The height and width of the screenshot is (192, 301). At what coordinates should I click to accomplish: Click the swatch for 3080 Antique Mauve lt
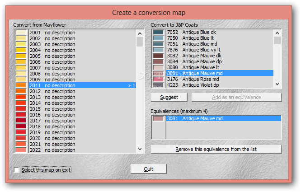coord(158,67)
